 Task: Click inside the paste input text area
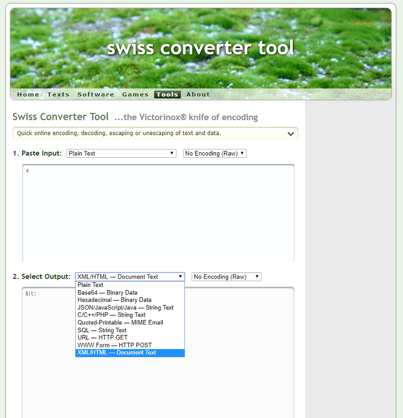point(158,213)
